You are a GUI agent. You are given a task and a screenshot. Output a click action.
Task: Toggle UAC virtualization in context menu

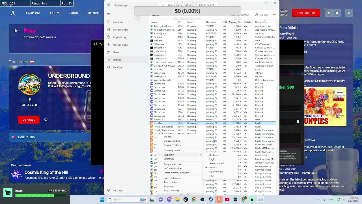click(173, 168)
